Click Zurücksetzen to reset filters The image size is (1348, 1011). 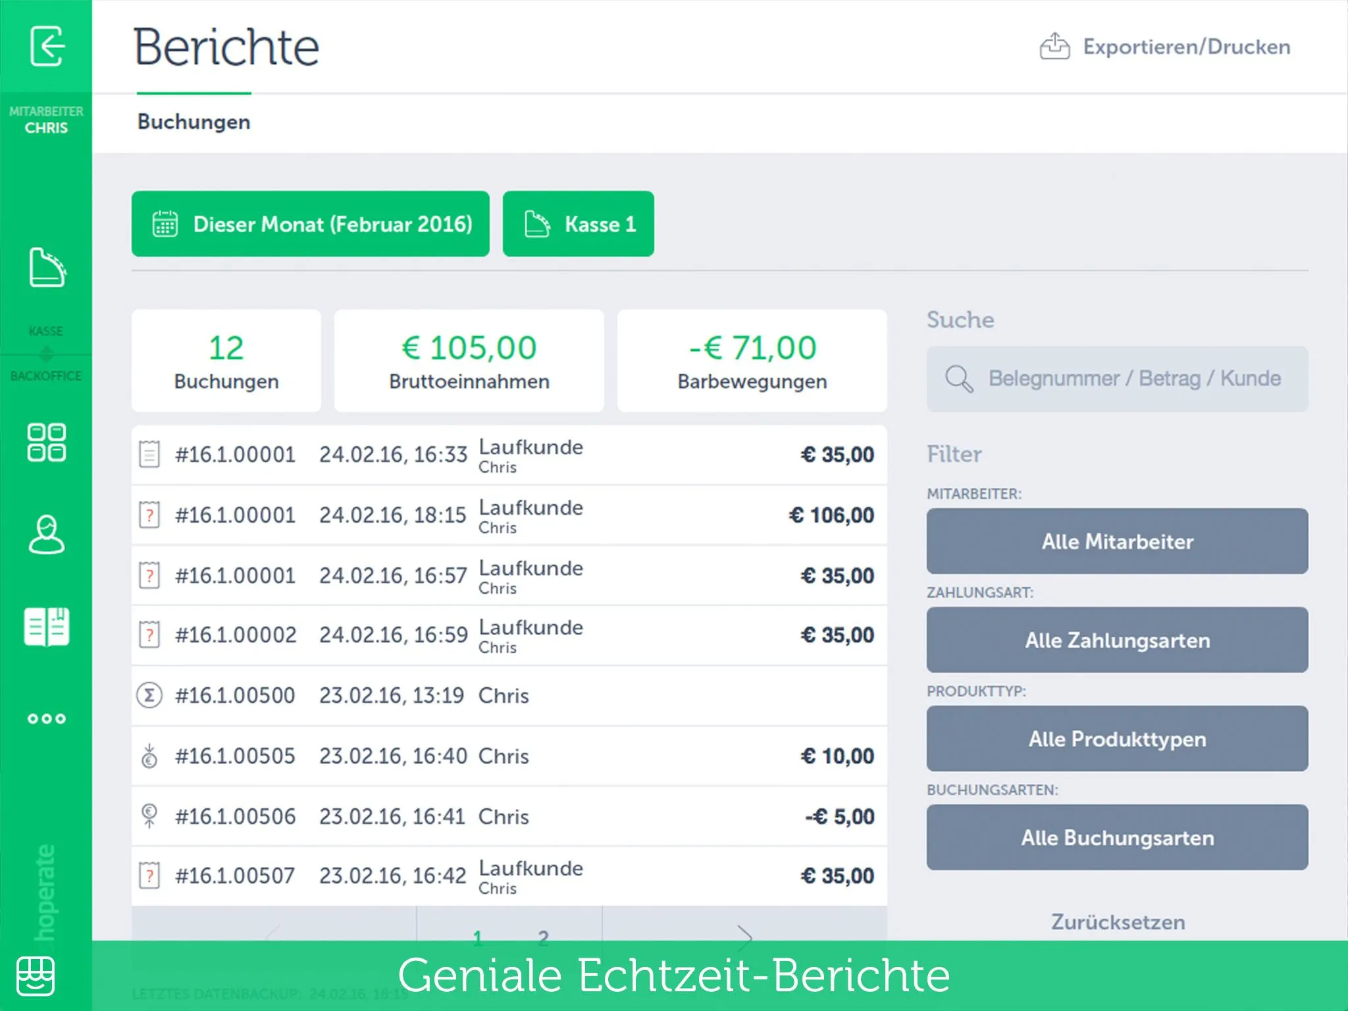1118,922
